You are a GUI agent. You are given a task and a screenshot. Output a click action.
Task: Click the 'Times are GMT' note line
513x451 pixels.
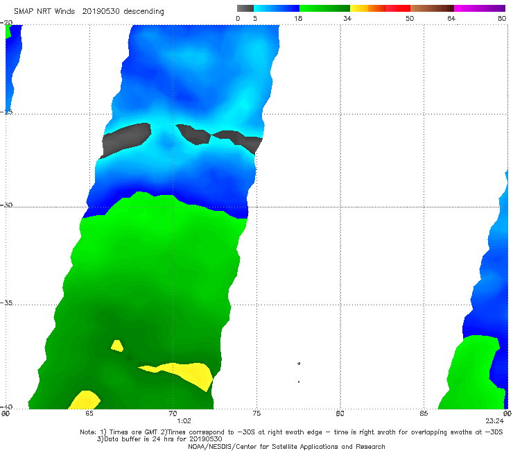(x=291, y=432)
